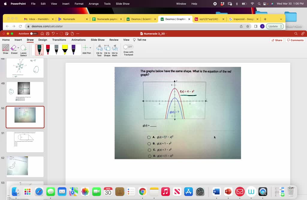
Task: Activate the Lasso Select tool
Action: point(24,49)
